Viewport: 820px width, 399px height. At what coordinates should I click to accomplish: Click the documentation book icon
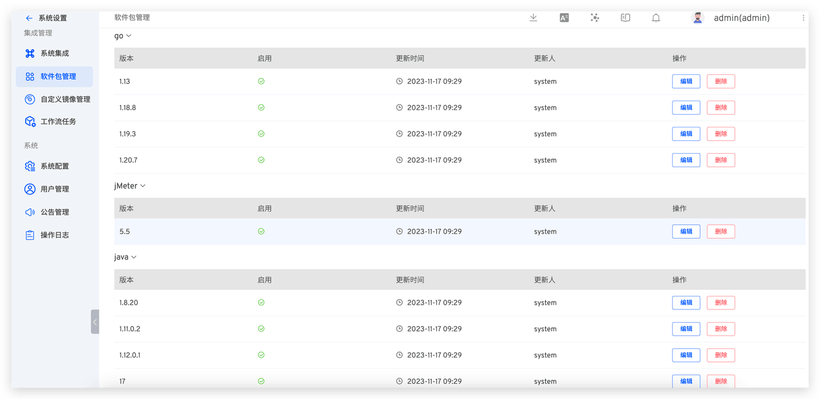point(625,18)
